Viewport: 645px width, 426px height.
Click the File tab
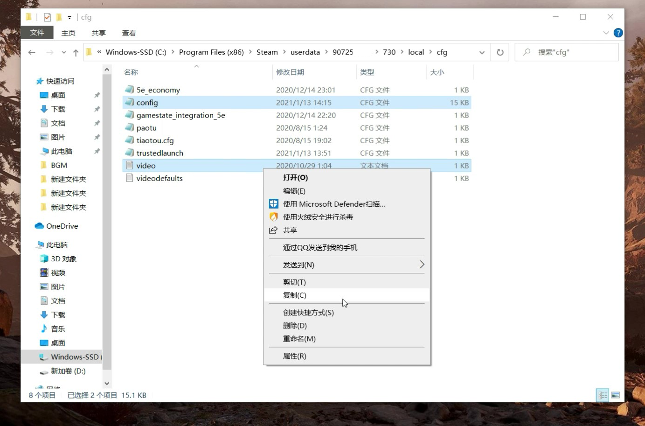click(37, 33)
